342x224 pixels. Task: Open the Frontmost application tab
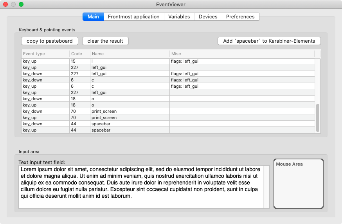coord(133,17)
